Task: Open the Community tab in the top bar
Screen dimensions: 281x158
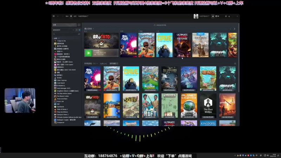Action: (75, 16)
